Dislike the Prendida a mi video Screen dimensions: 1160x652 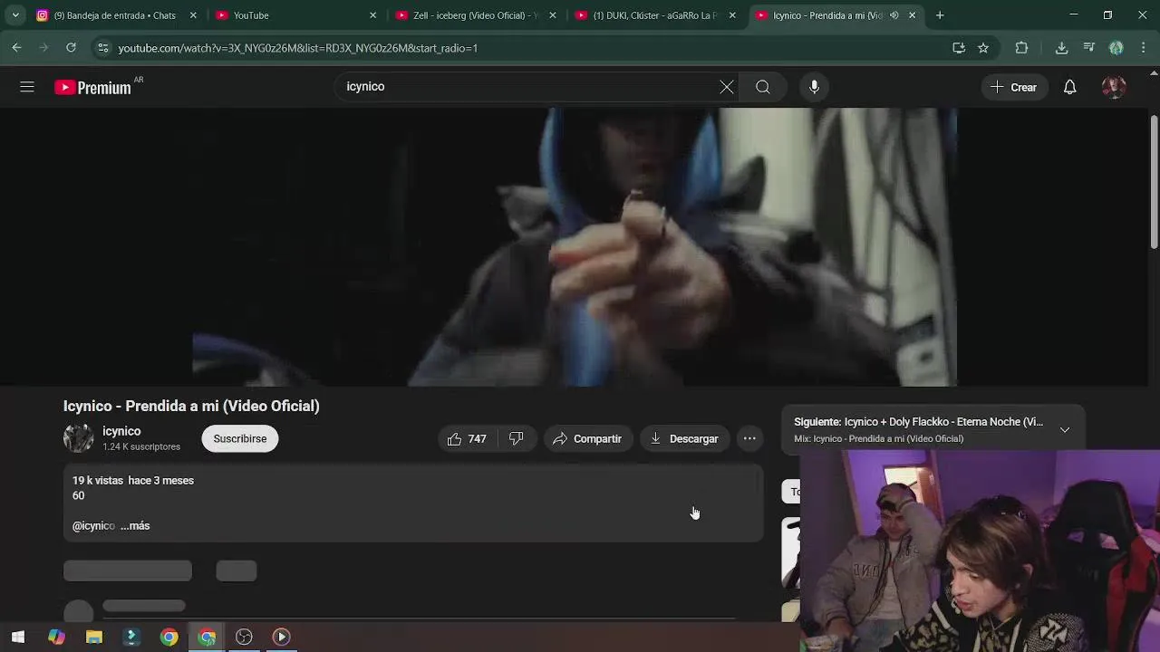pos(517,439)
